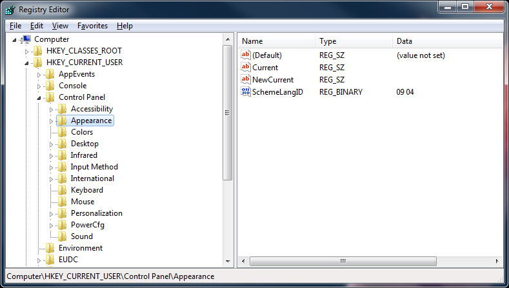Expand the HKEY_CLASSES_ROOT key
The image size is (509, 288).
pos(26,52)
